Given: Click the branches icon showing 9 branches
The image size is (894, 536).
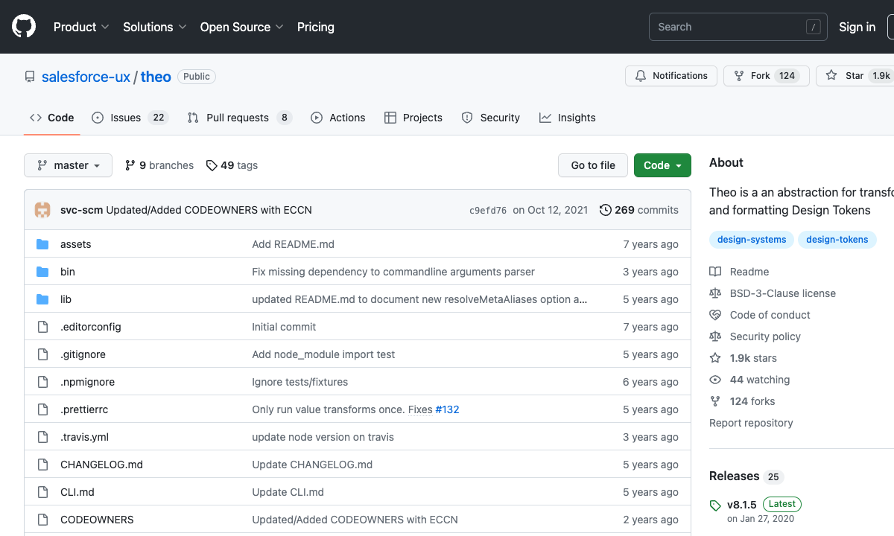Looking at the screenshot, I should (130, 165).
